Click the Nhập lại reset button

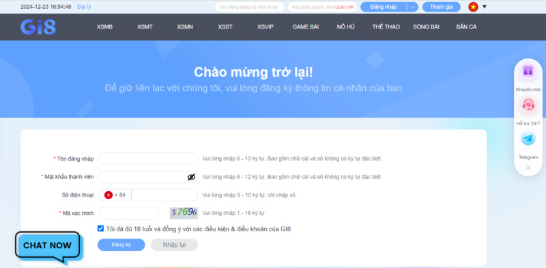pyautogui.click(x=174, y=245)
